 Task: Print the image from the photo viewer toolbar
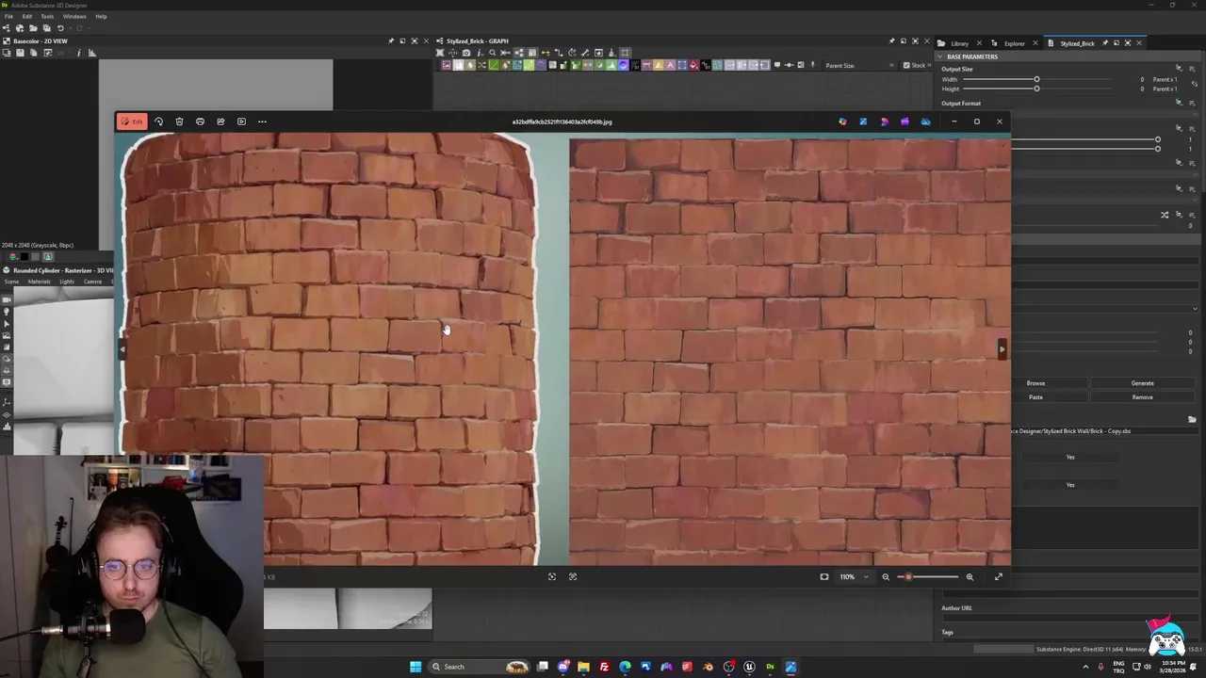[x=200, y=121]
